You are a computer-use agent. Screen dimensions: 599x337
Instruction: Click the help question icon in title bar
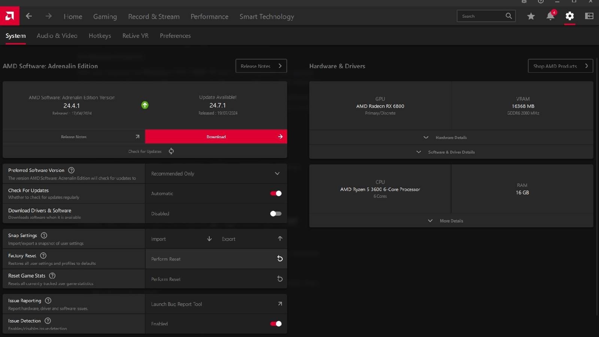(541, 1)
